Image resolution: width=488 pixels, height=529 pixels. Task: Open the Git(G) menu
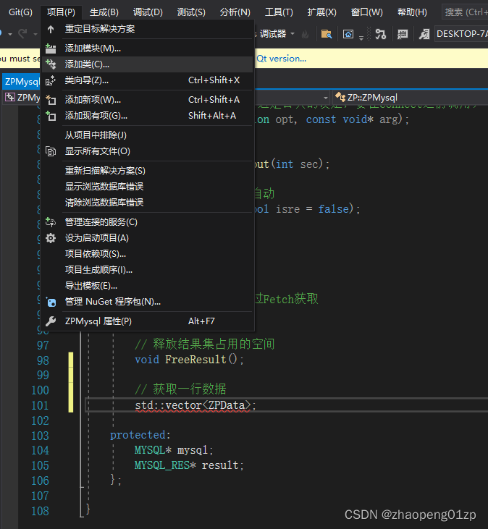point(20,12)
